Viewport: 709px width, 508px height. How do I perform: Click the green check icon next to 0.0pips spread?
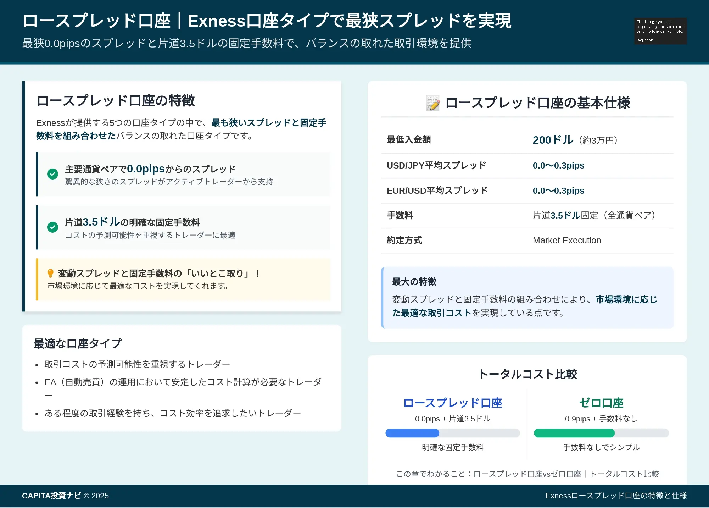click(52, 174)
